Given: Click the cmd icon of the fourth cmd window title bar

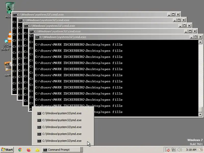Looking at the screenshot, I should point(31,32).
